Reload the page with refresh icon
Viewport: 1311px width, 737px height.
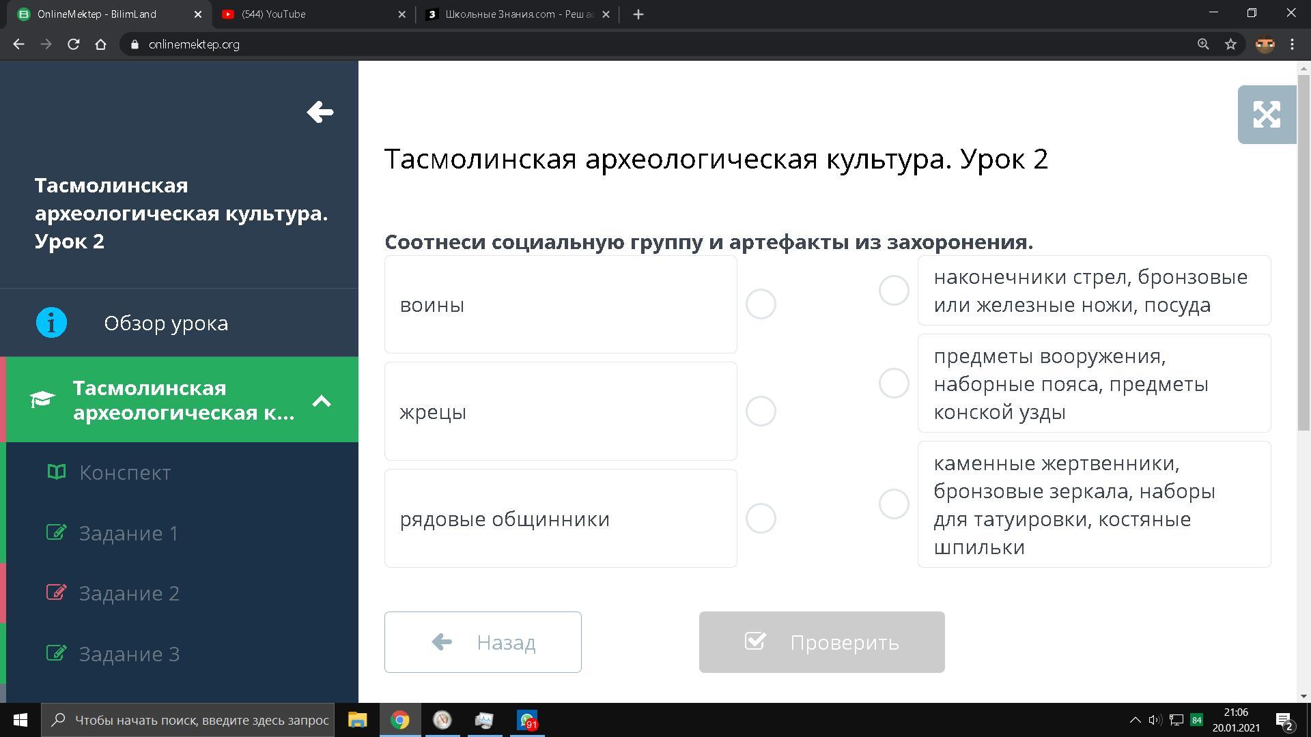tap(74, 44)
